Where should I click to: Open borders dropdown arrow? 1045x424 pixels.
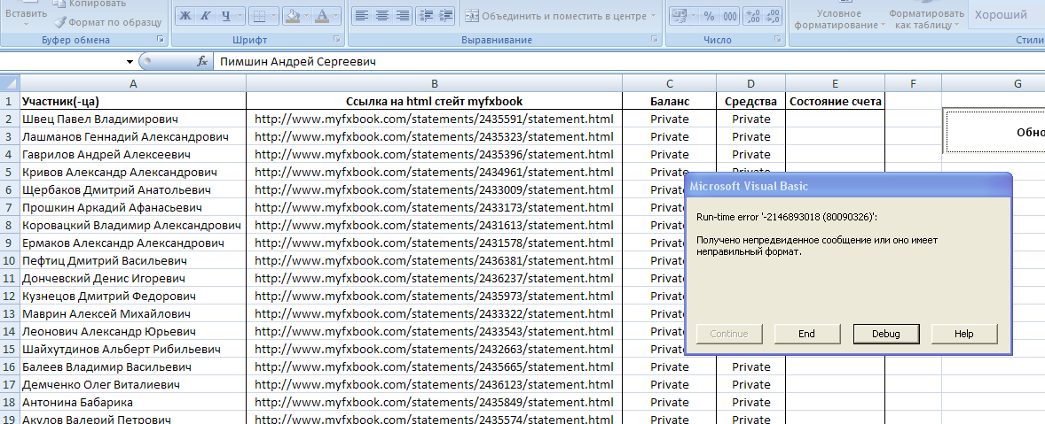click(275, 16)
